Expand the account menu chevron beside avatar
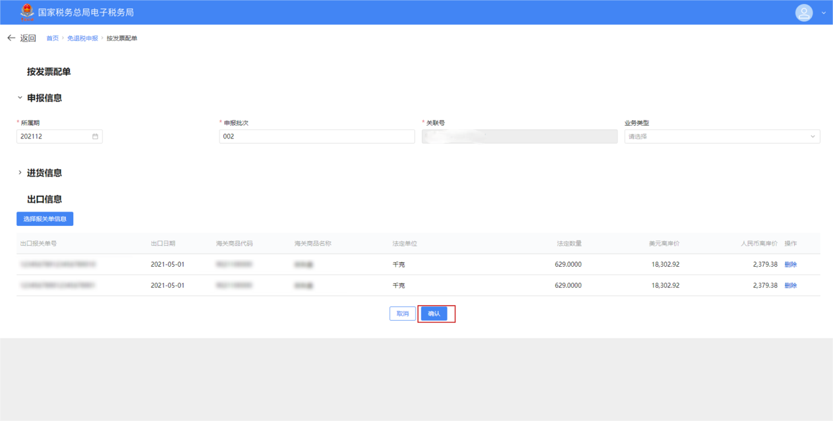Viewport: 833px width, 421px height. (823, 13)
